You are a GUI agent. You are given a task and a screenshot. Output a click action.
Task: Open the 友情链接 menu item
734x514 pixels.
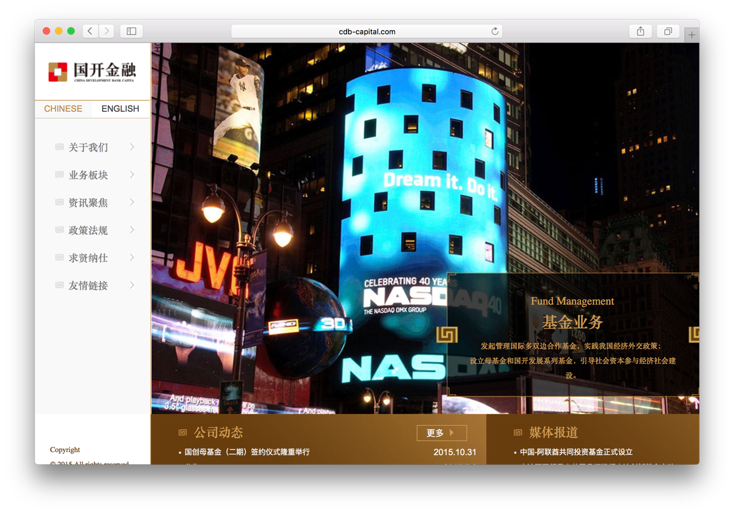tap(88, 285)
